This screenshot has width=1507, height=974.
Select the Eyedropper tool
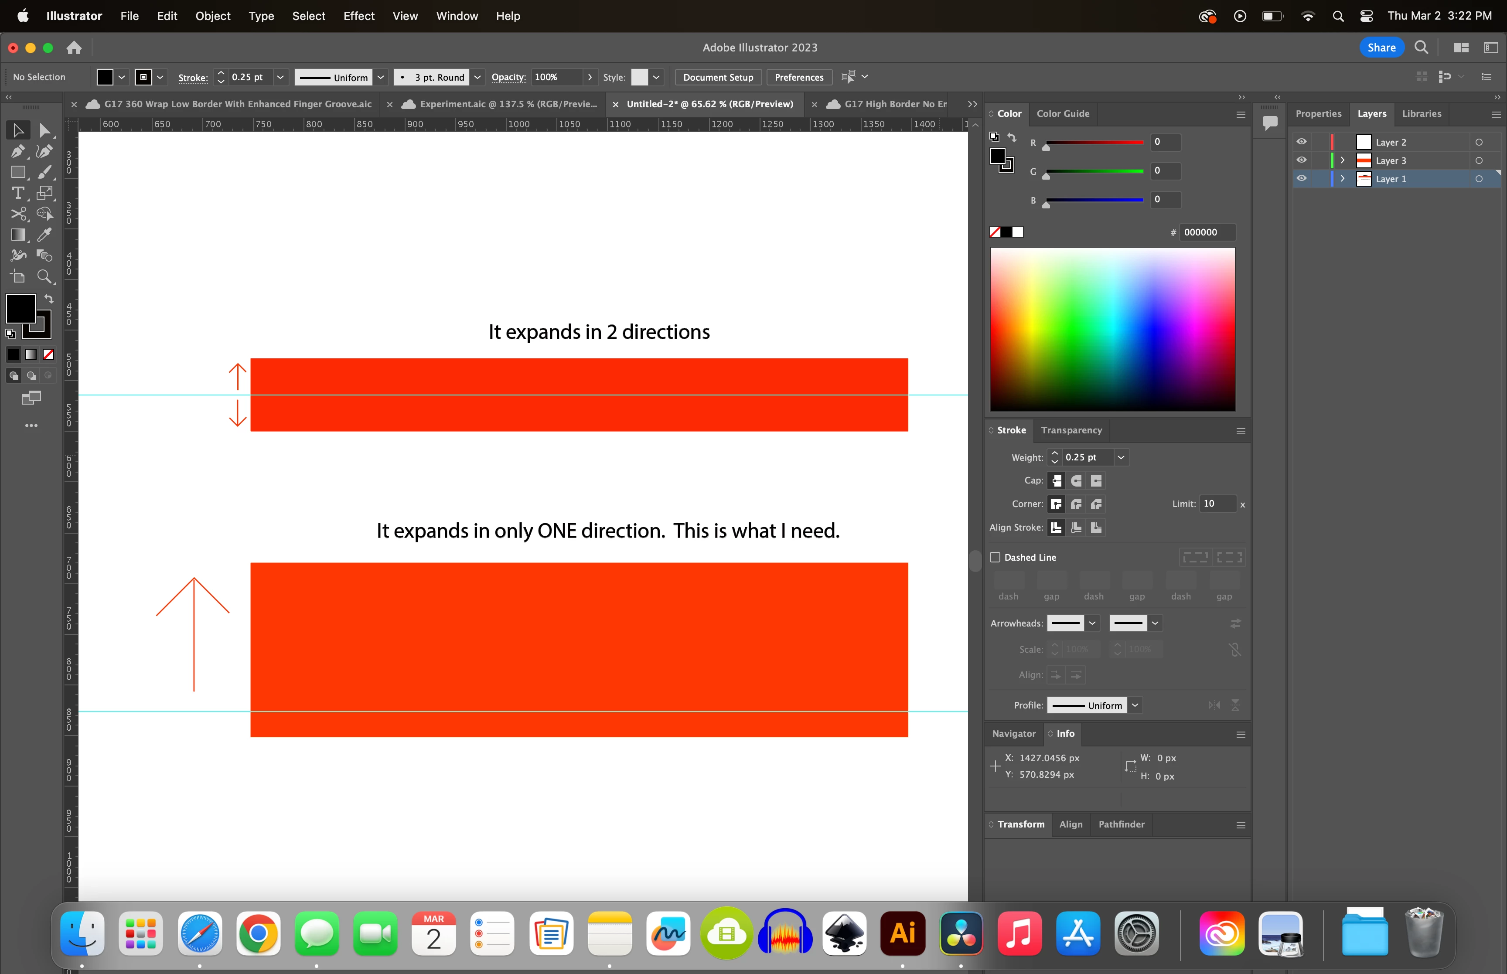coord(44,235)
